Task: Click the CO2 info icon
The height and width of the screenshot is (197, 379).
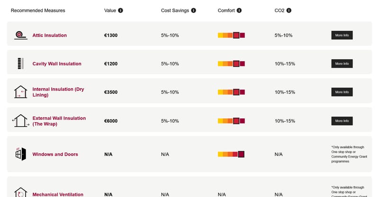Action: (x=289, y=10)
